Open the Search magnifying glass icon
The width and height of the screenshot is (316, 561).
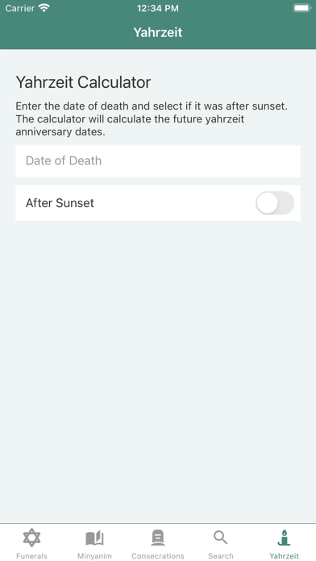[x=220, y=538]
